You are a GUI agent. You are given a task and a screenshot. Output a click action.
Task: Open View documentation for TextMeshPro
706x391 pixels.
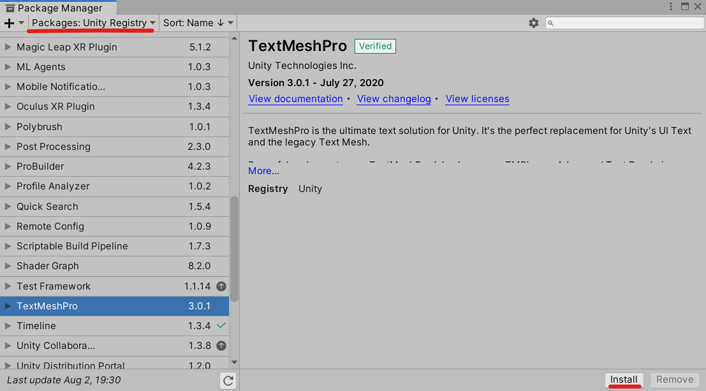[x=295, y=99]
